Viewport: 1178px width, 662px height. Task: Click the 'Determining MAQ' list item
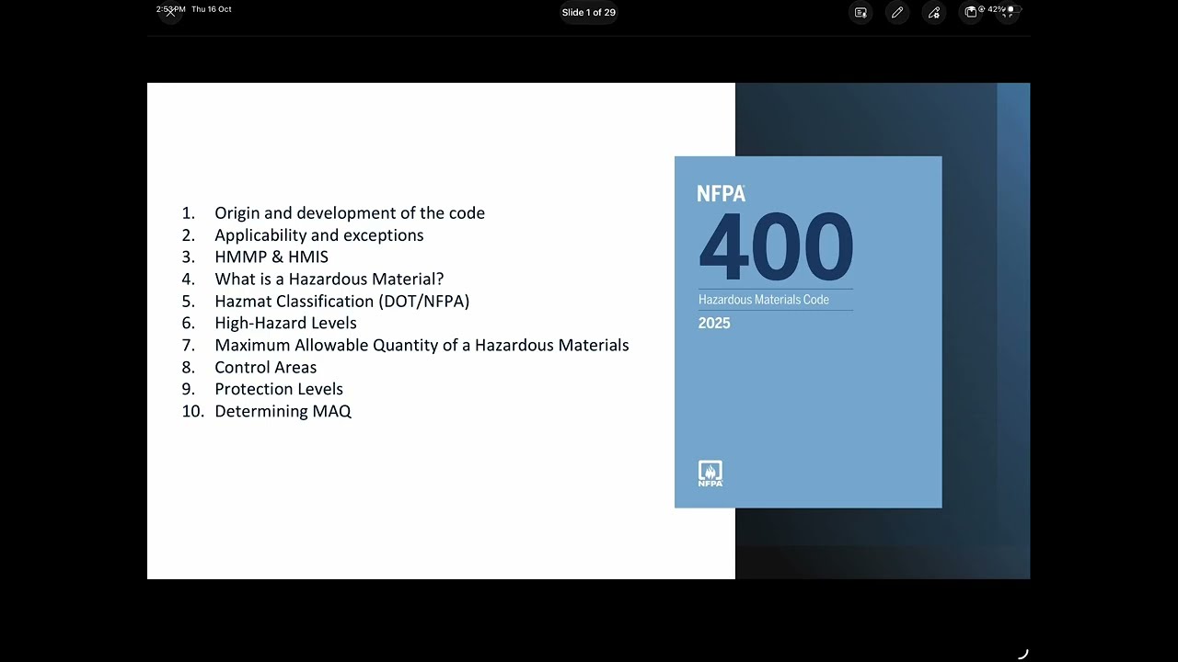click(x=283, y=411)
